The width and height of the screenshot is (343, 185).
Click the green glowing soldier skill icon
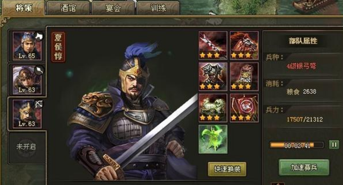tap(213, 139)
